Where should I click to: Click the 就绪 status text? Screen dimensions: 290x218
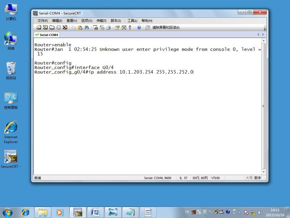tap(38, 178)
